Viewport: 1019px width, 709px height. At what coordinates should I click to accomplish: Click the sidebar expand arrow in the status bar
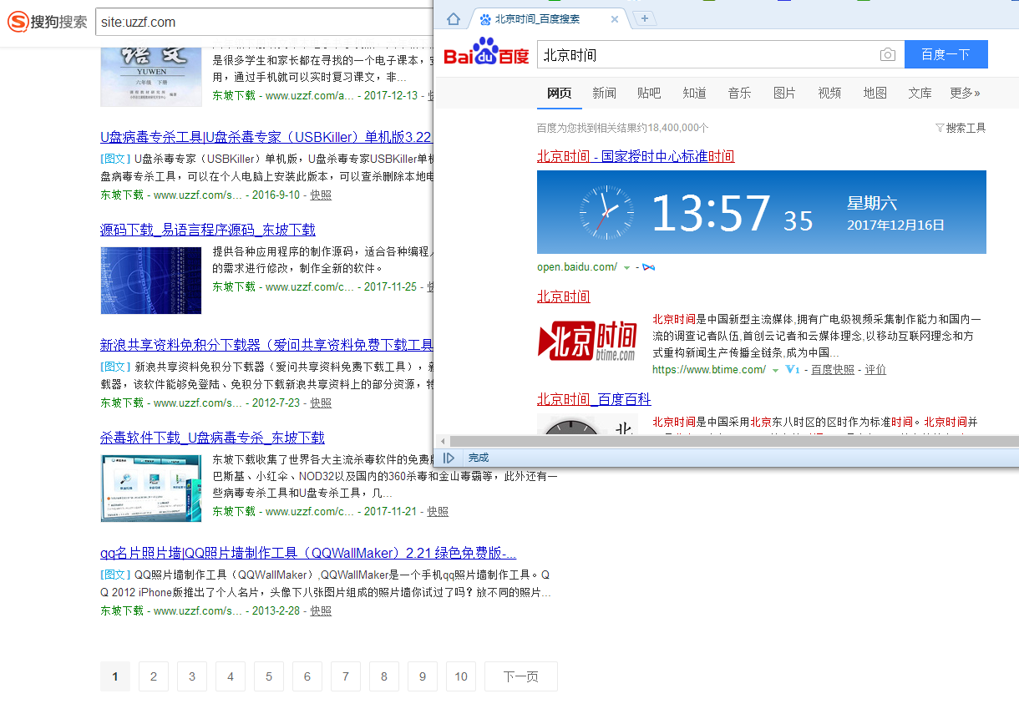tap(449, 457)
